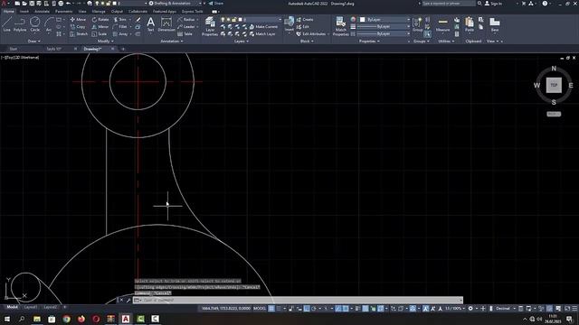This screenshot has height=325, width=579.
Task: Expand the Block panel
Action: 307,42
